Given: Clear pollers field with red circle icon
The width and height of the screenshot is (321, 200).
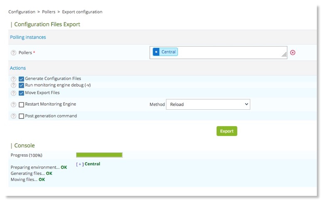Looking at the screenshot, I should click(293, 53).
